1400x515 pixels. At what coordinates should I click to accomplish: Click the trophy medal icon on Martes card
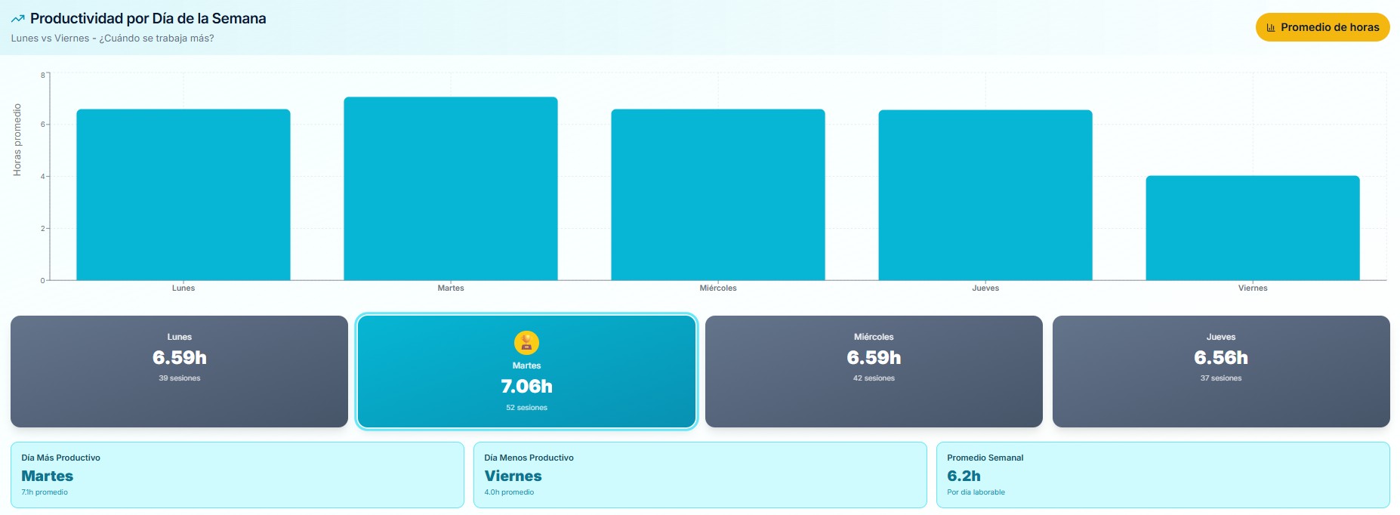click(x=526, y=343)
